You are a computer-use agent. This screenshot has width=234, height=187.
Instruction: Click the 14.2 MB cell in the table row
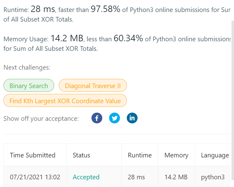176,177
